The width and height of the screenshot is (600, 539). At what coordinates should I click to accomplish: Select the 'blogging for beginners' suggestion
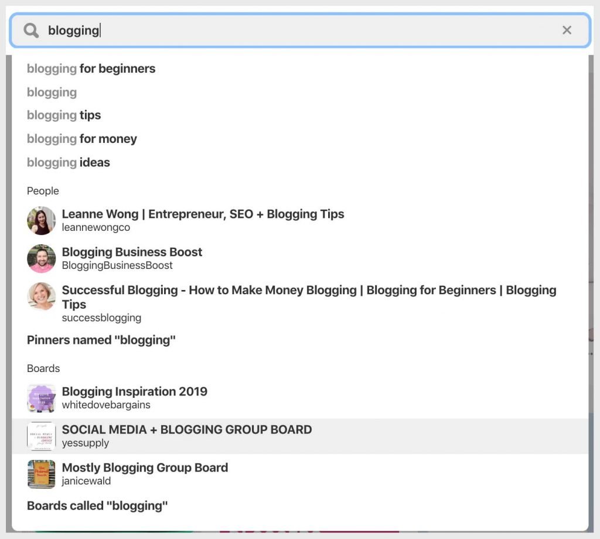click(91, 69)
